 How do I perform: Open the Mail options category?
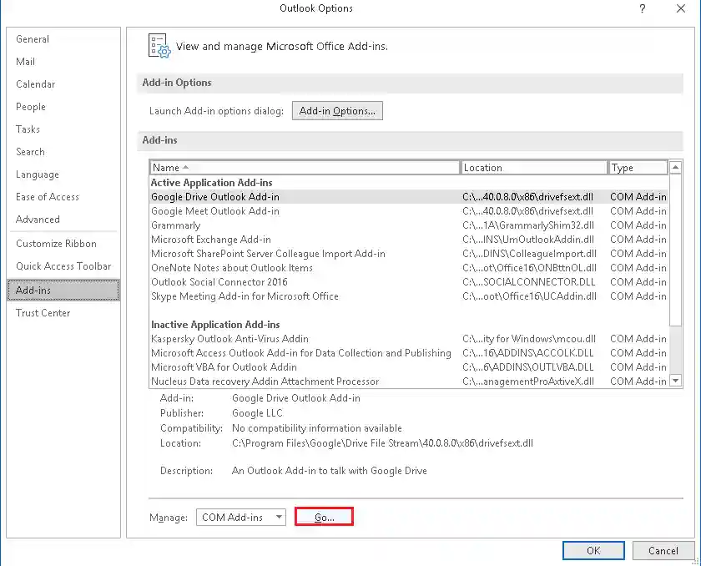(x=63, y=62)
